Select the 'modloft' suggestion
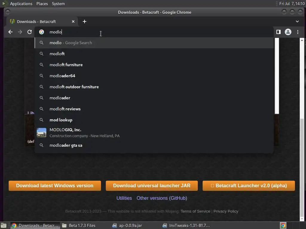The width and height of the screenshot is (306, 229). pyautogui.click(x=154, y=54)
